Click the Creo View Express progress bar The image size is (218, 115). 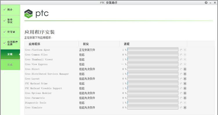click(153, 64)
